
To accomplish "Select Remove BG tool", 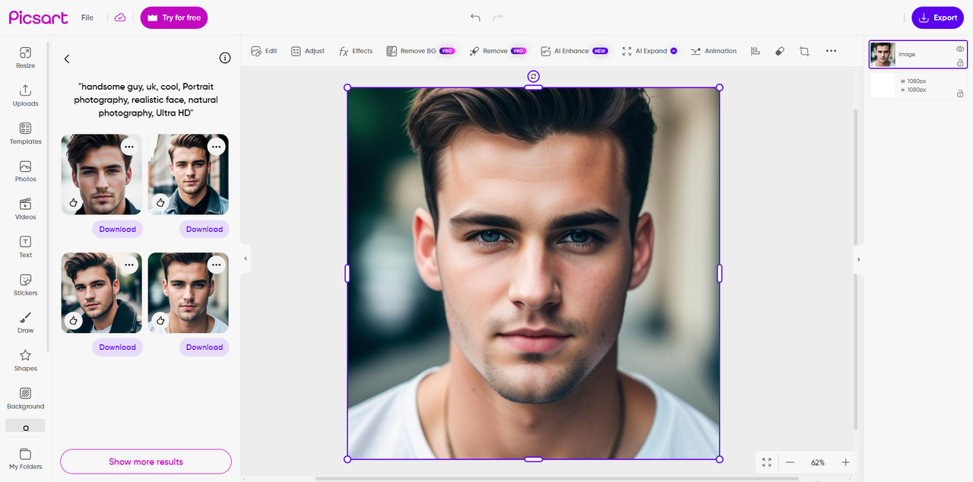I will 420,51.
